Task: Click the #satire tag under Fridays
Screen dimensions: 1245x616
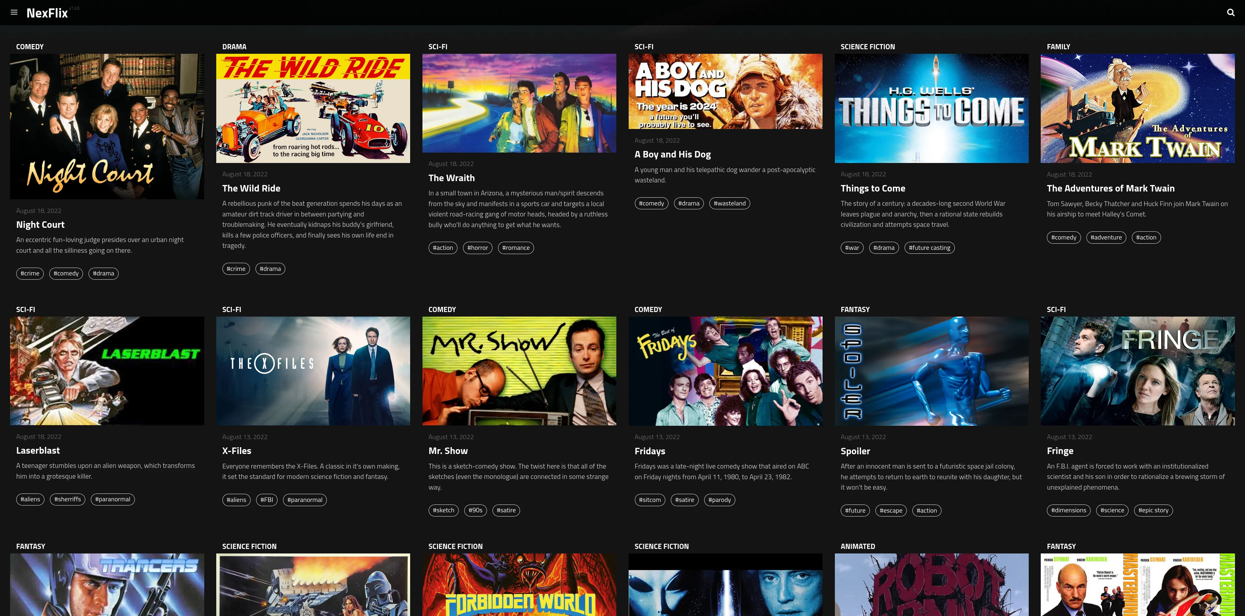Action: click(x=684, y=500)
